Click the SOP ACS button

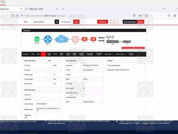pyautogui.click(x=103, y=22)
